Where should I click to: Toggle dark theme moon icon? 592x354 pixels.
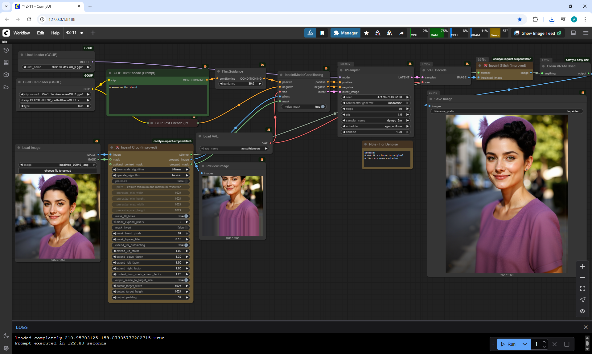click(6, 336)
